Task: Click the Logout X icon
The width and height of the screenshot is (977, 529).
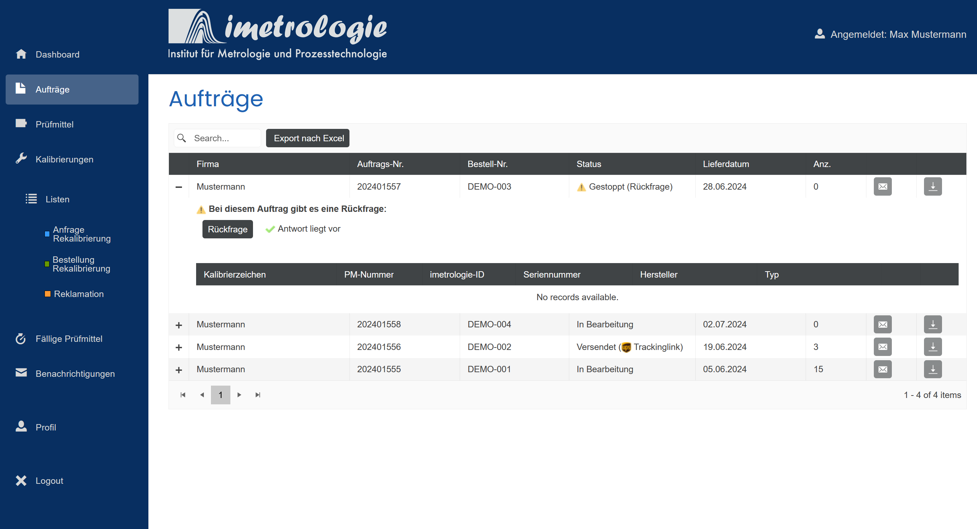Action: (x=21, y=481)
